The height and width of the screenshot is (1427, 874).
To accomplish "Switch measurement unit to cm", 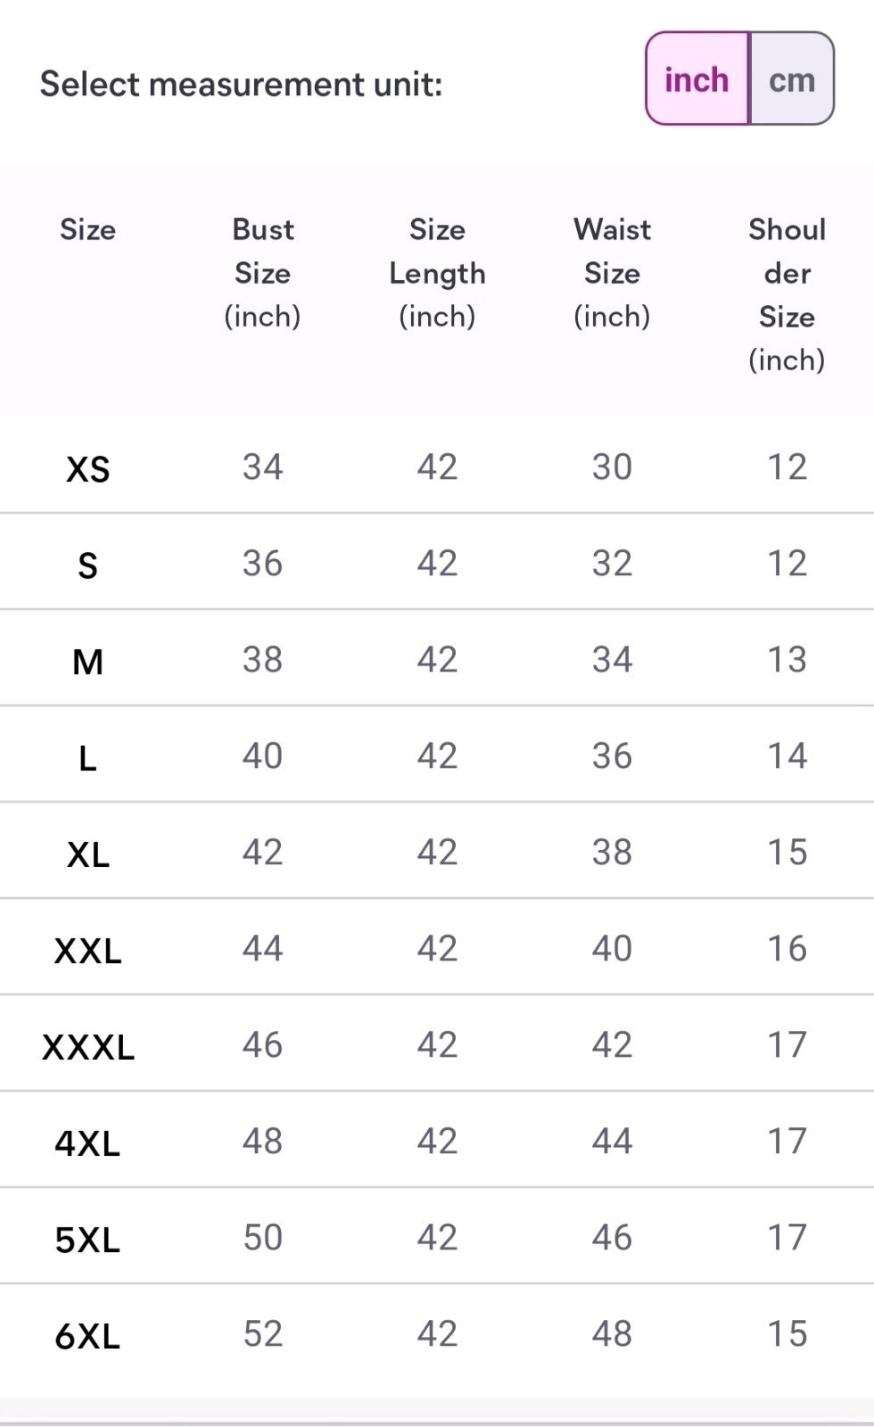I will (x=791, y=80).
